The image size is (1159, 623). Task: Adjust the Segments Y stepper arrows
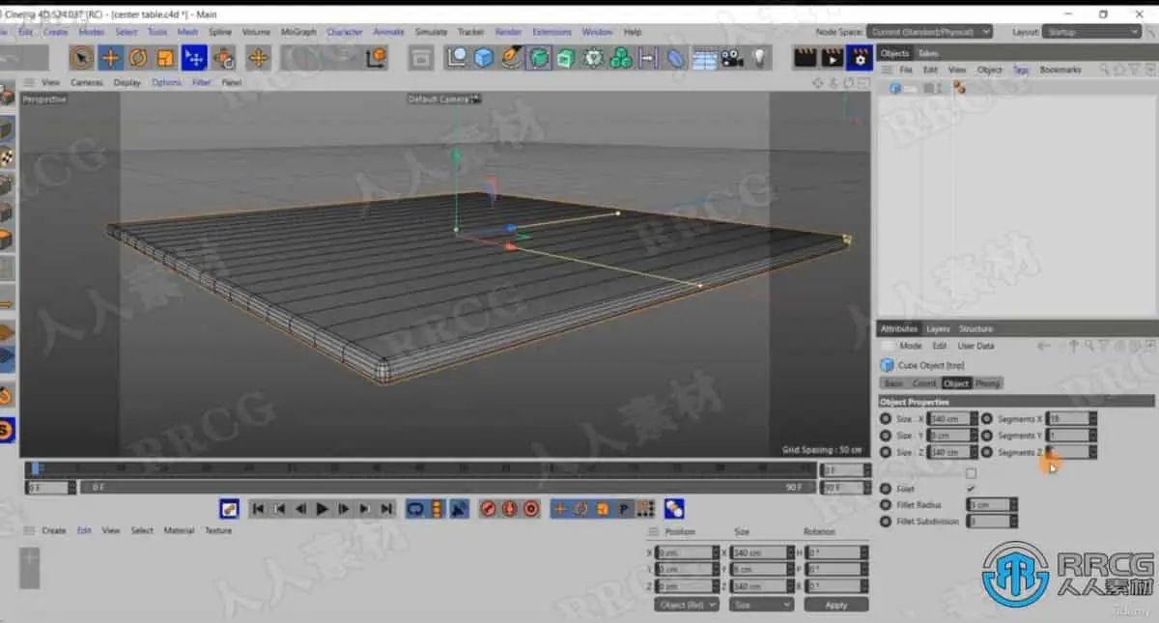[1092, 436]
